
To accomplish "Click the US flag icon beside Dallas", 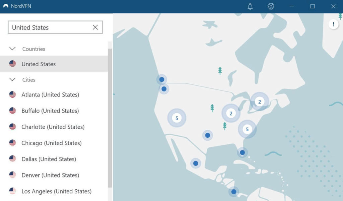I will [x=12, y=159].
